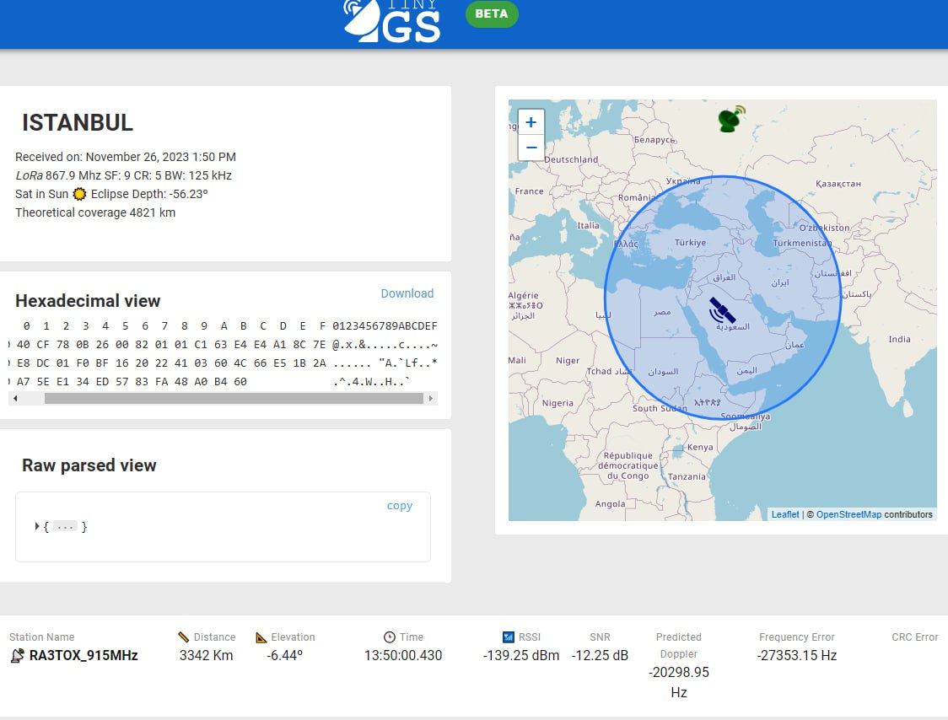Click the clock icon beside Time

(x=389, y=637)
